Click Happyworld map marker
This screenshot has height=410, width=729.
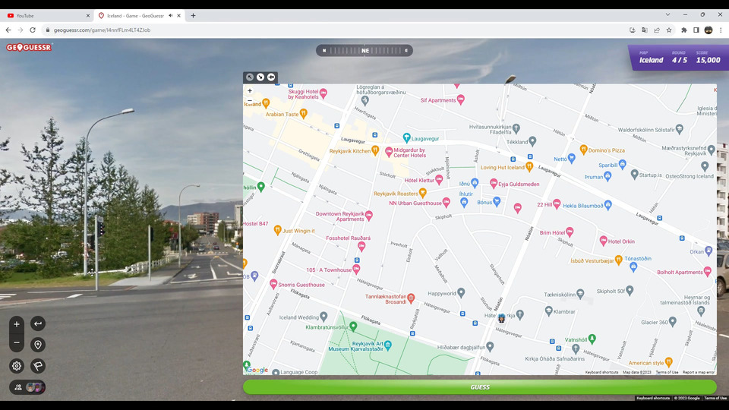(461, 292)
